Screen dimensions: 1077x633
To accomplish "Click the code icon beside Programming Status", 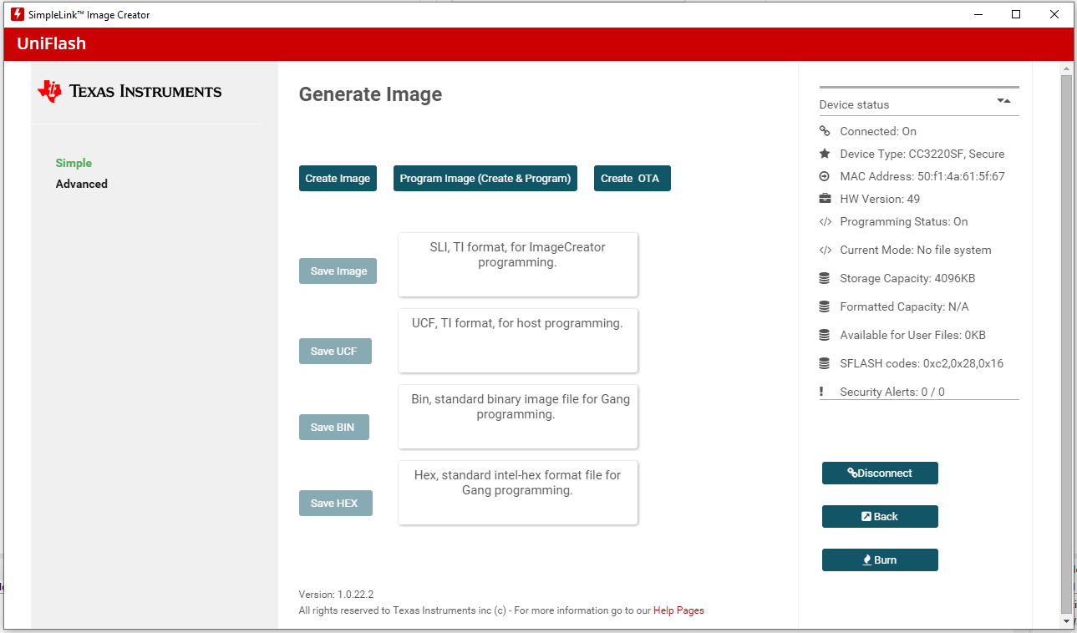I will point(825,221).
